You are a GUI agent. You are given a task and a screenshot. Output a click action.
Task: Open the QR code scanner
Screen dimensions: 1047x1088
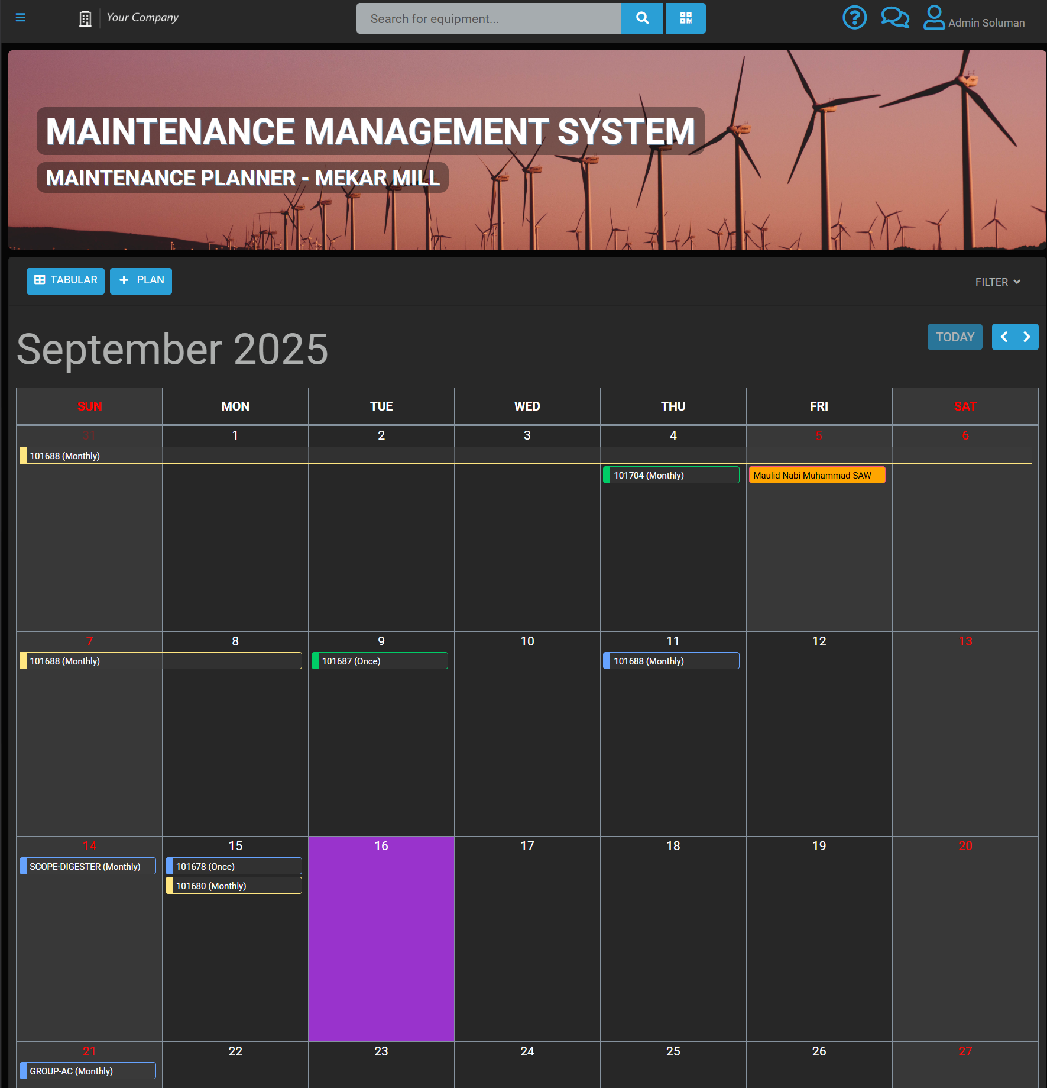(x=685, y=18)
